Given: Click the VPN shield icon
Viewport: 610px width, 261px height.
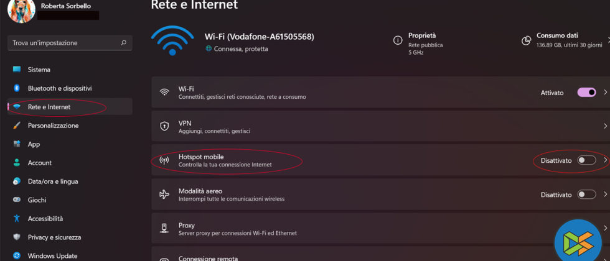Looking at the screenshot, I should 164,126.
